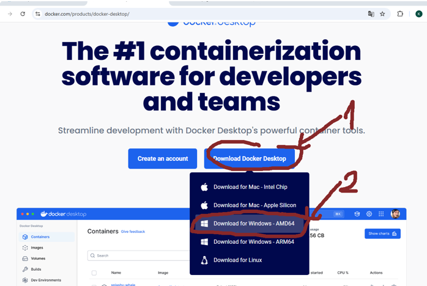Reload the page with the refresh icon
427x286 pixels.
23,14
